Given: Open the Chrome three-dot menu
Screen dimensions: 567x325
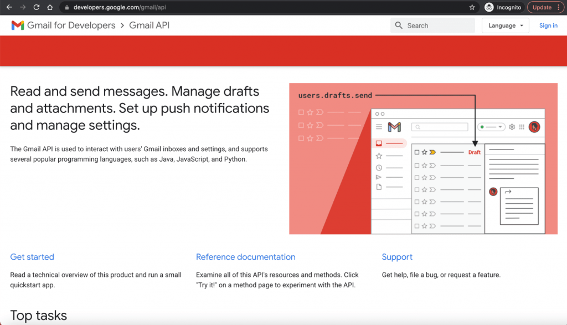Looking at the screenshot, I should click(x=558, y=7).
